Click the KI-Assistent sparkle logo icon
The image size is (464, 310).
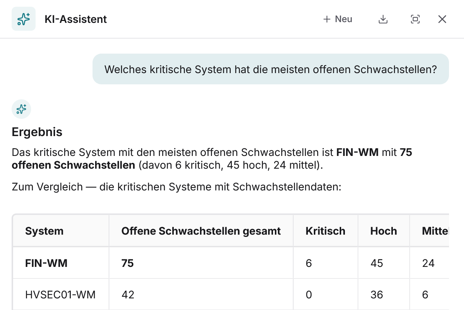[x=24, y=19]
